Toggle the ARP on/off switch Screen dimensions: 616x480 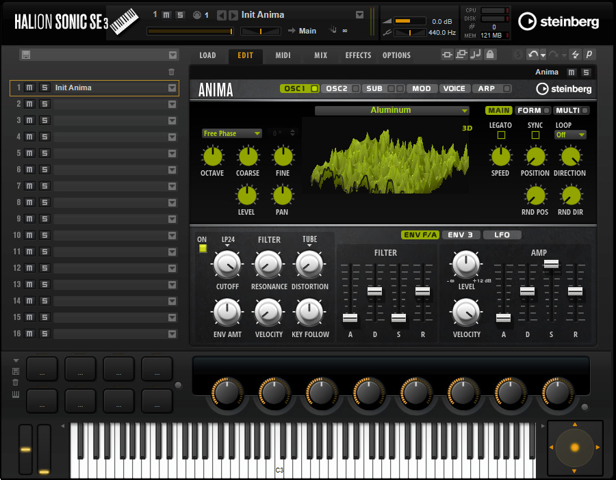click(506, 89)
